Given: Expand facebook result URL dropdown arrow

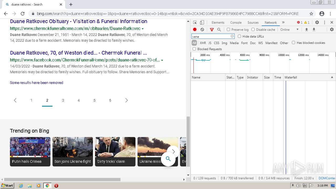Looking at the screenshot, I should click(162, 60).
